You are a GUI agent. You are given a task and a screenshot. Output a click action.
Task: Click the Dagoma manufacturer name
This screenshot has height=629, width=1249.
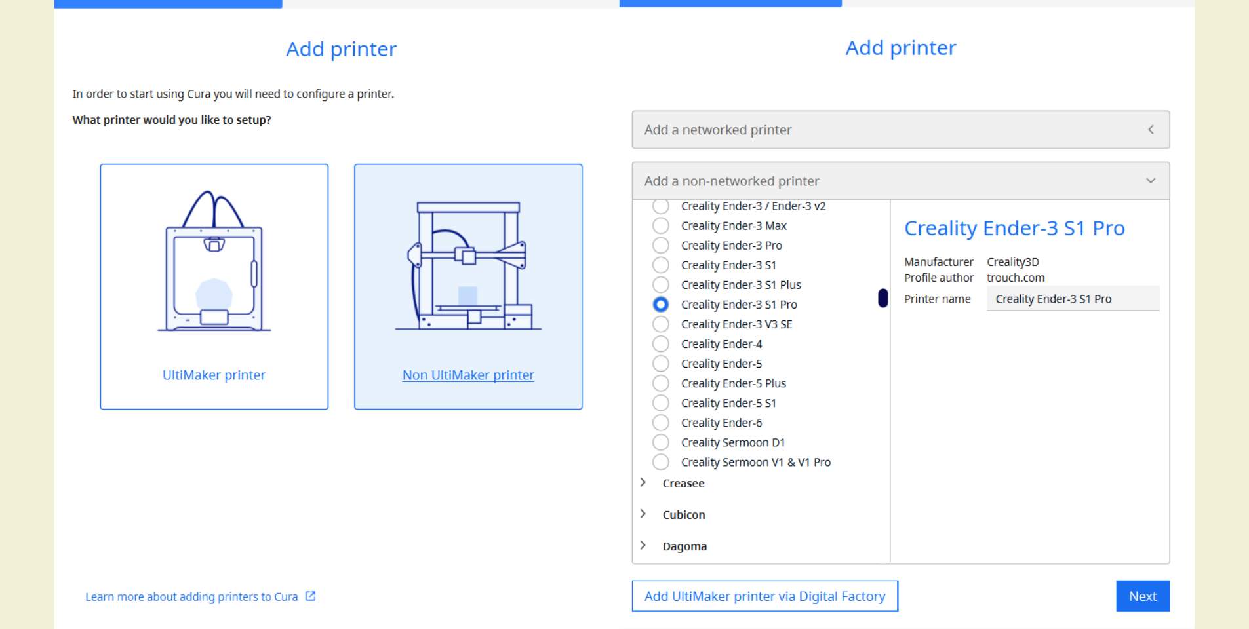click(x=684, y=546)
